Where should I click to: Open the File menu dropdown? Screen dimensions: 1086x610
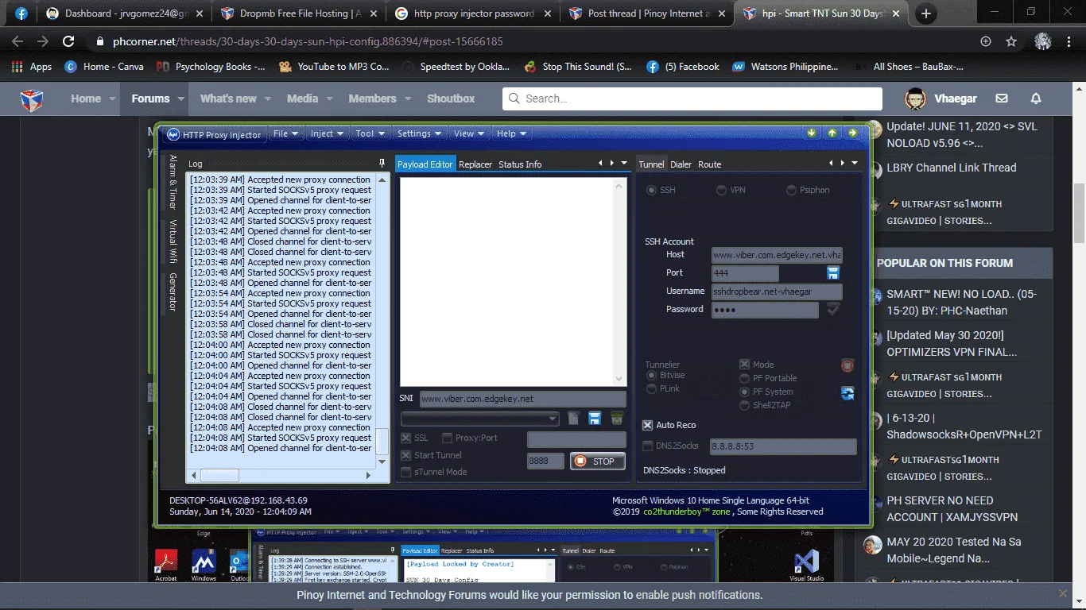click(x=286, y=133)
